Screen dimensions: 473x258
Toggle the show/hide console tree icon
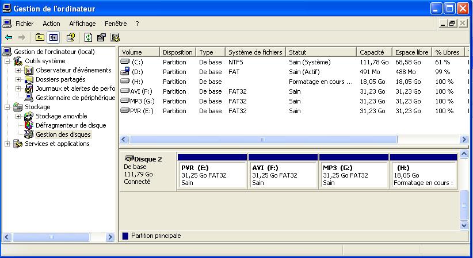[x=54, y=37]
